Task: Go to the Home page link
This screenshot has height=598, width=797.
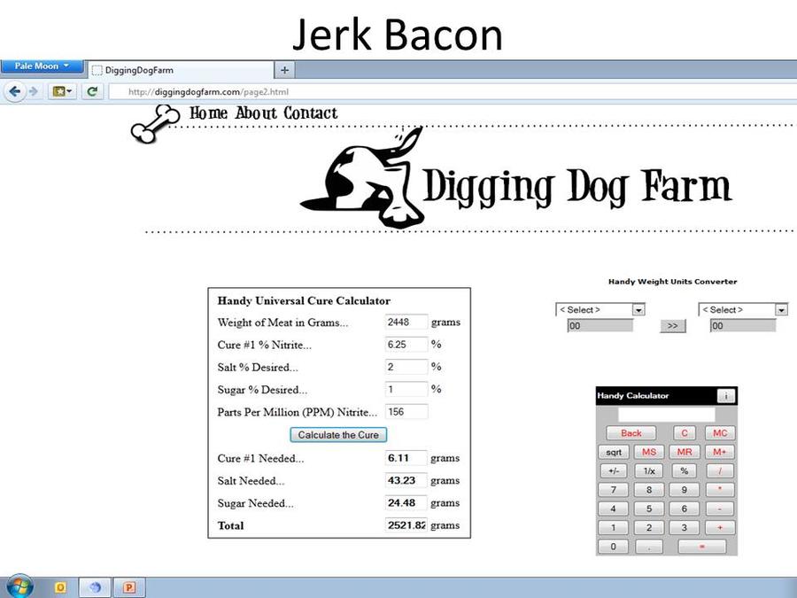Action: point(208,113)
